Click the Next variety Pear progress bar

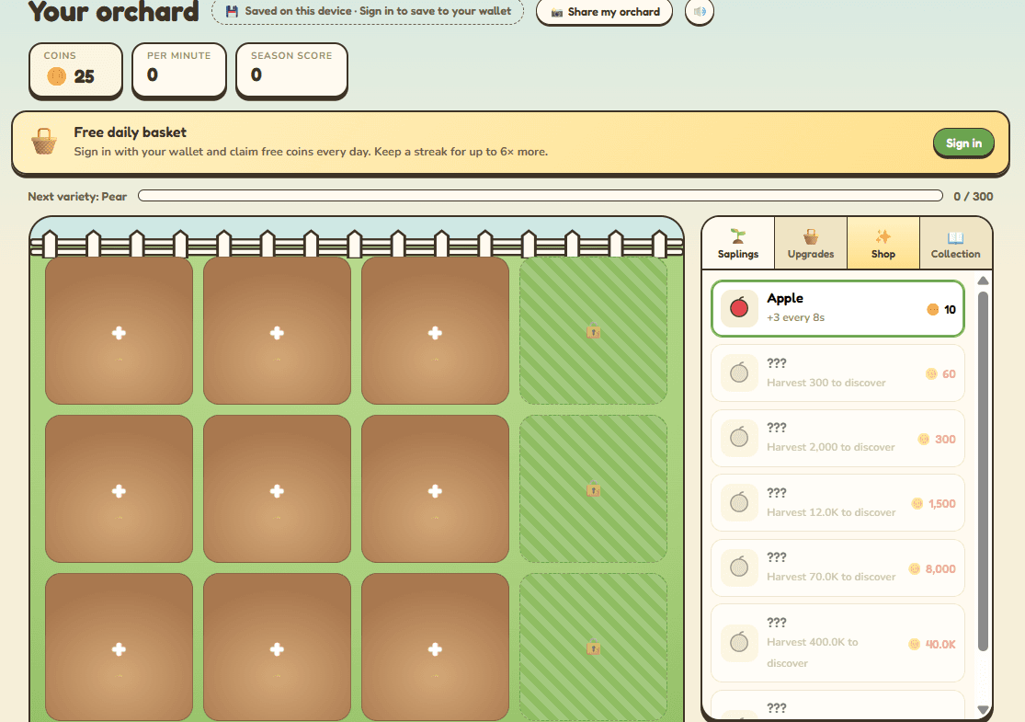(x=540, y=196)
